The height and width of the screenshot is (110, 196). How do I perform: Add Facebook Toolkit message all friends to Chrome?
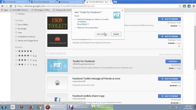[169, 79]
